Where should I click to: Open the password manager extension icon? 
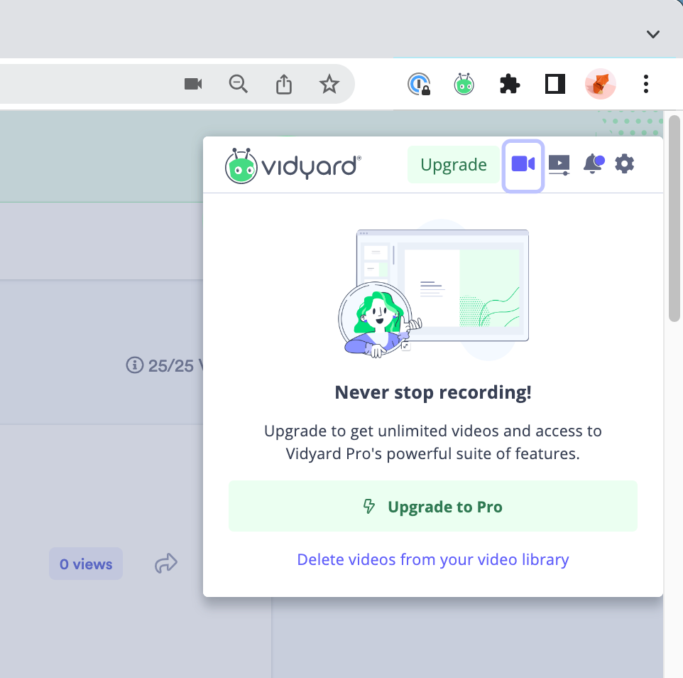[419, 84]
